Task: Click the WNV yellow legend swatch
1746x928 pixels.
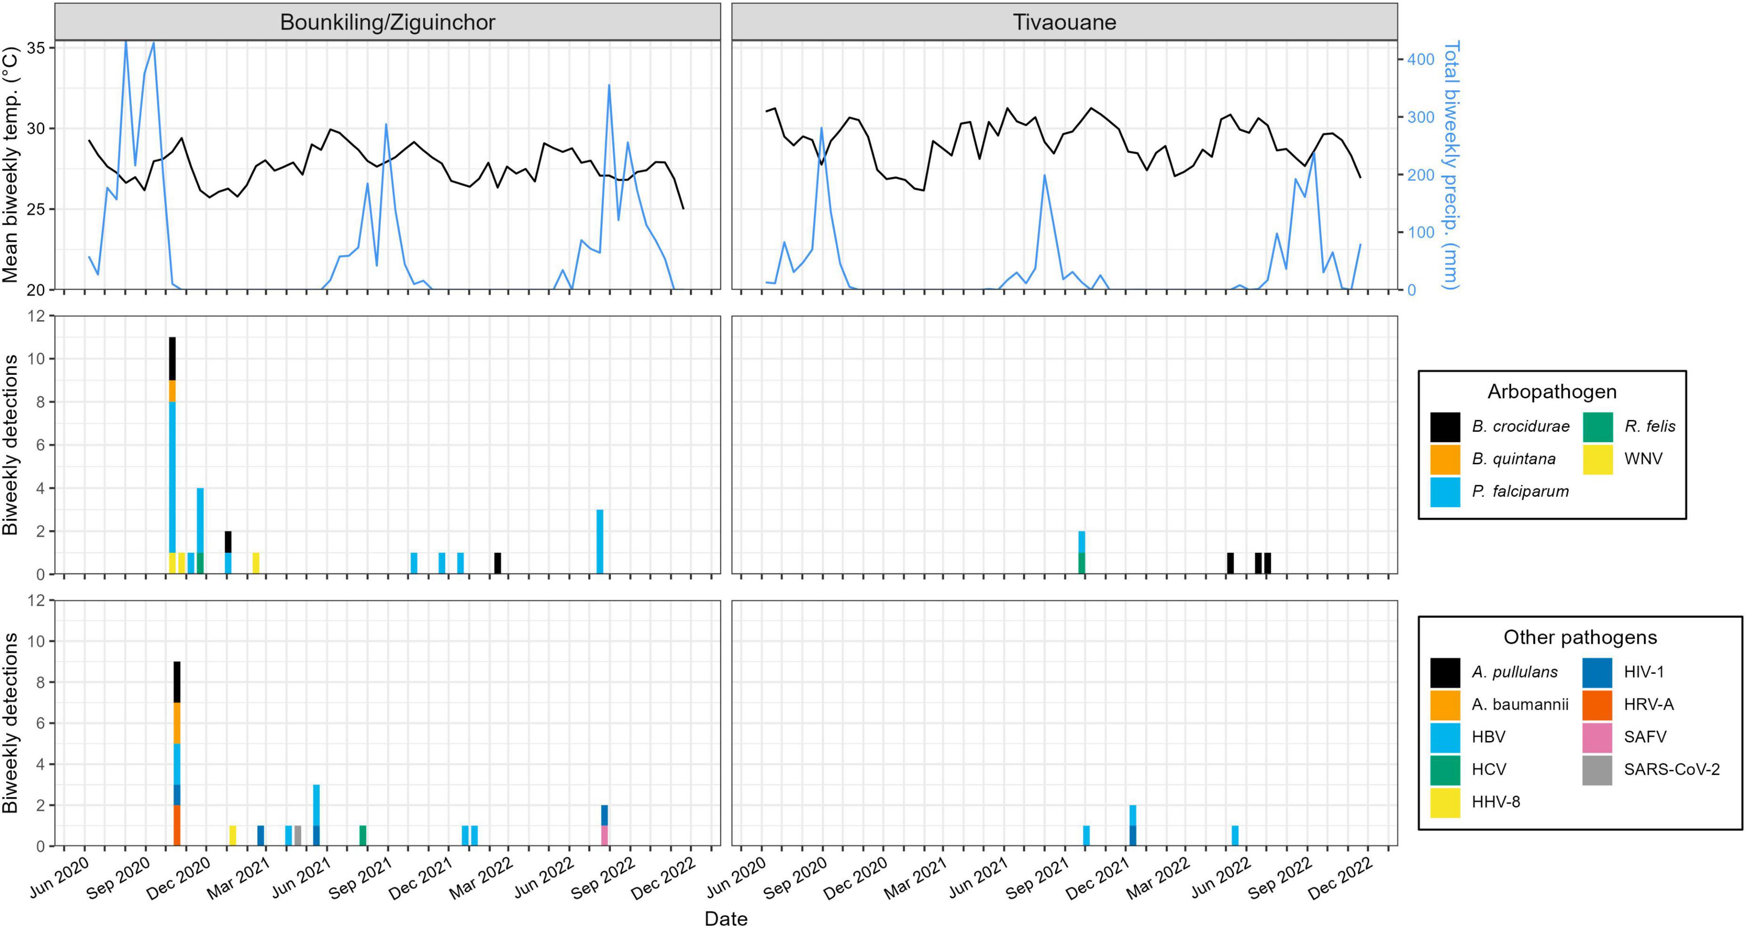Action: (x=1598, y=459)
